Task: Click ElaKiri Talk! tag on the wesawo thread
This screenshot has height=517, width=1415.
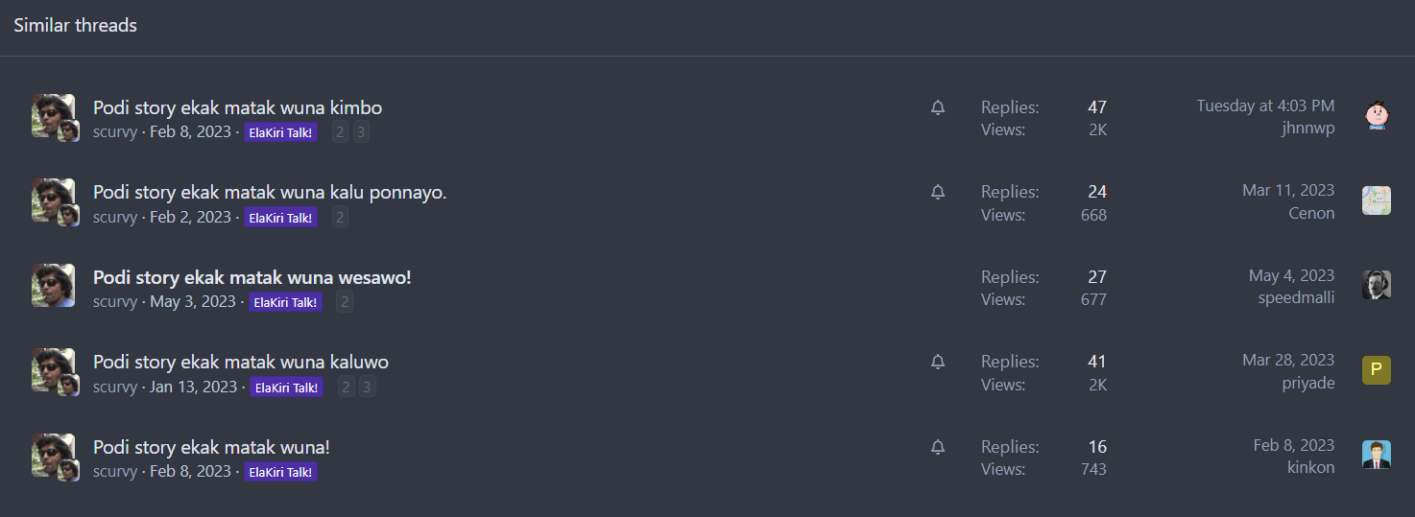Action: 286,302
